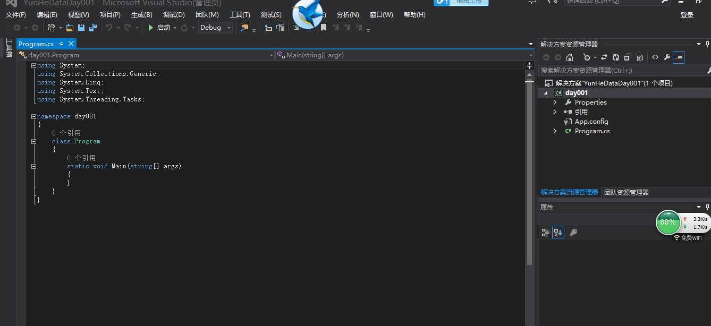Click the 登录 link at top right
This screenshot has height=326, width=711.
point(687,15)
